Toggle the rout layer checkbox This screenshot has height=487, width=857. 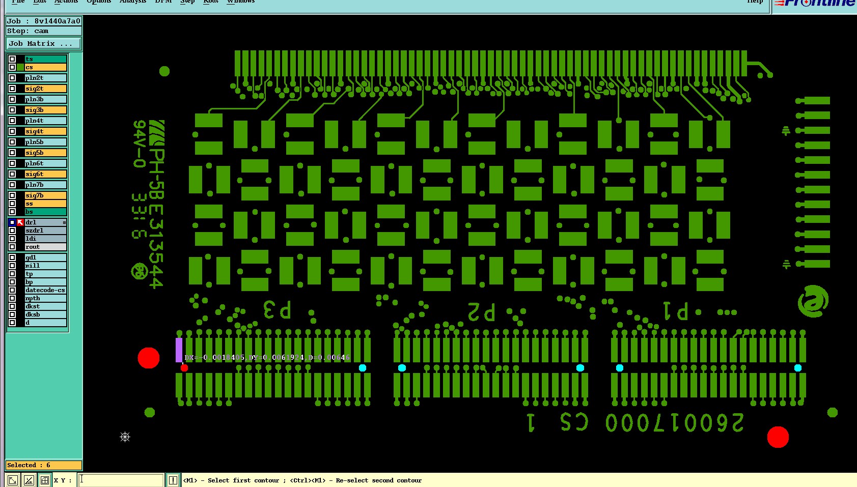tap(12, 247)
